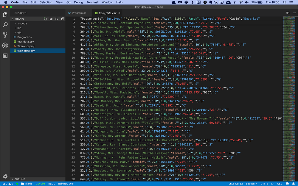Select train_data.csv in Explorer
Screen dimensions: 298x186
click(38, 51)
